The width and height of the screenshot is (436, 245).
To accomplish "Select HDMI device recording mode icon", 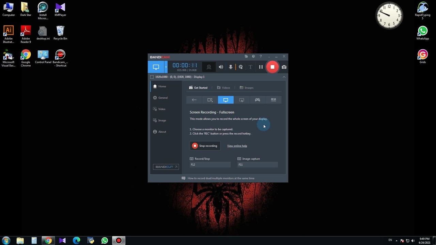I will (273, 100).
